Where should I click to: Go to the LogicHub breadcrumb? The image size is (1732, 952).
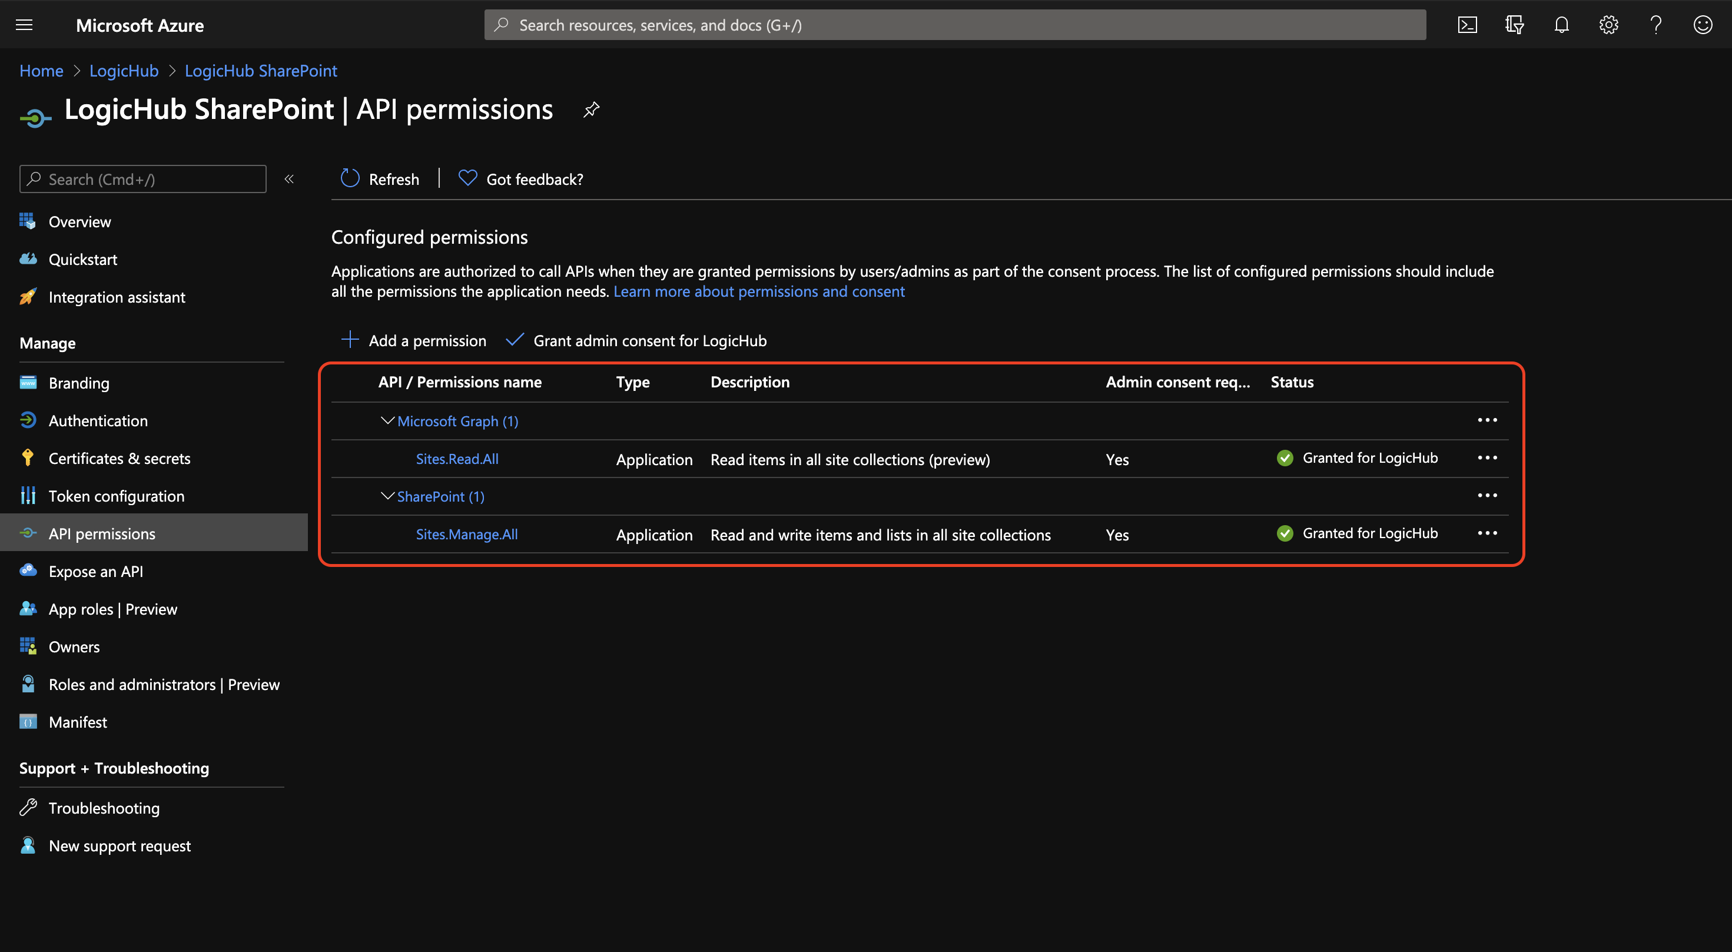pyautogui.click(x=124, y=71)
